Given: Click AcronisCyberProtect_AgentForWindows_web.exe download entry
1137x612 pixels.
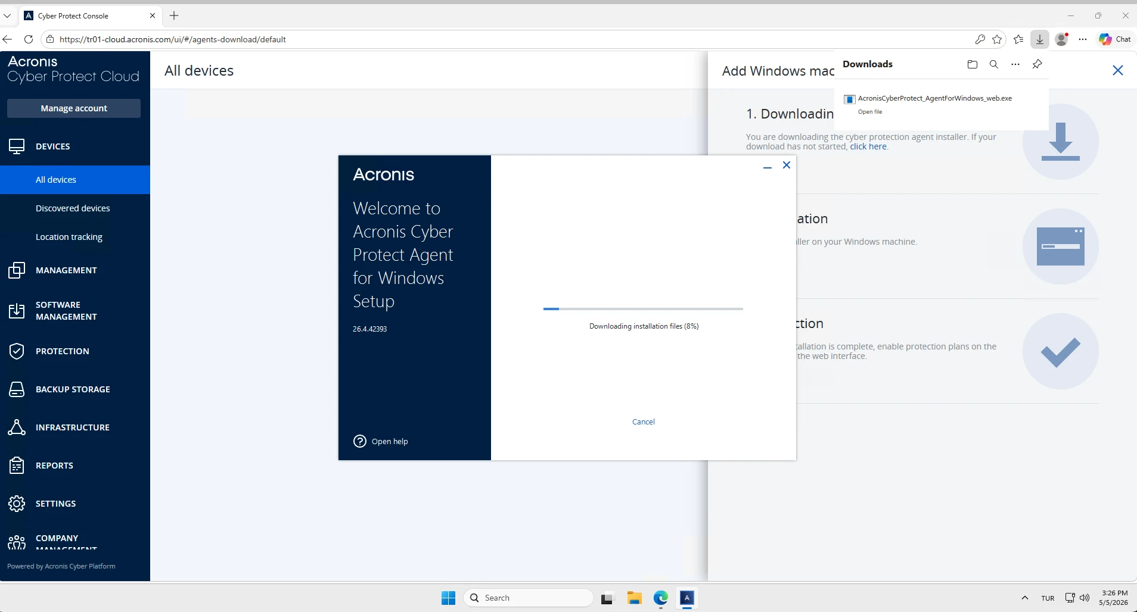Looking at the screenshot, I should (935, 98).
